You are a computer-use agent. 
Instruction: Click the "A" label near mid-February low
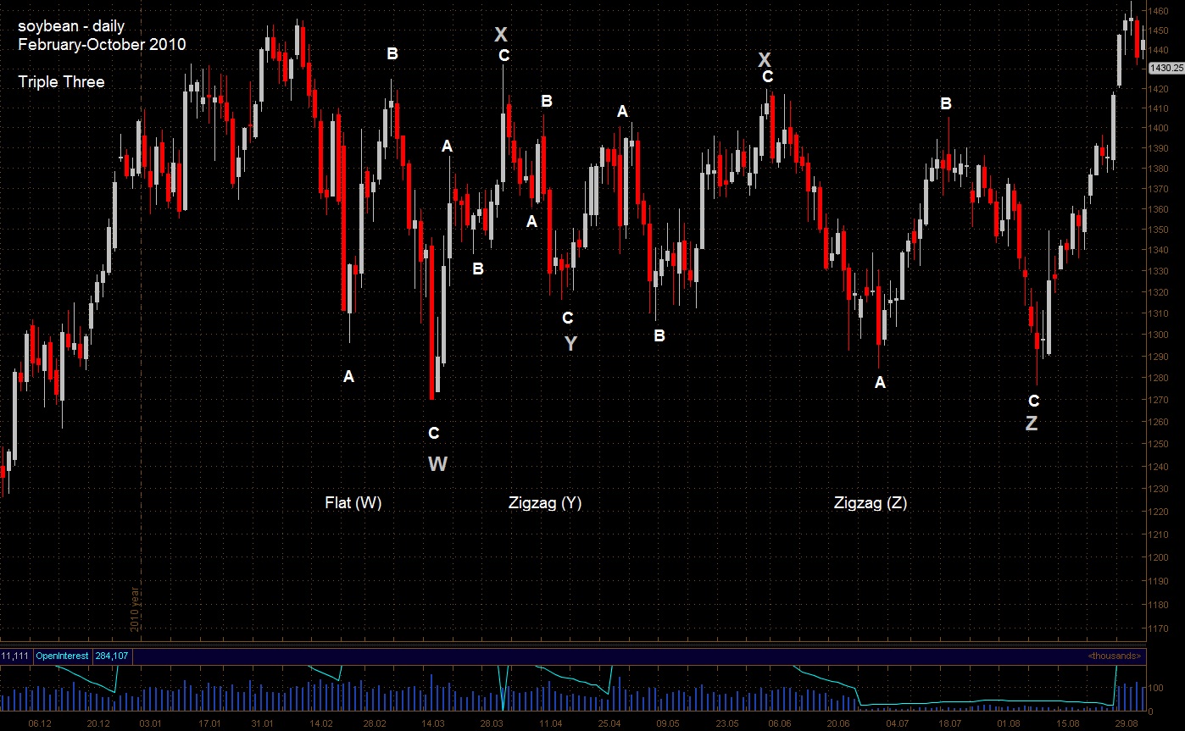[x=349, y=378]
